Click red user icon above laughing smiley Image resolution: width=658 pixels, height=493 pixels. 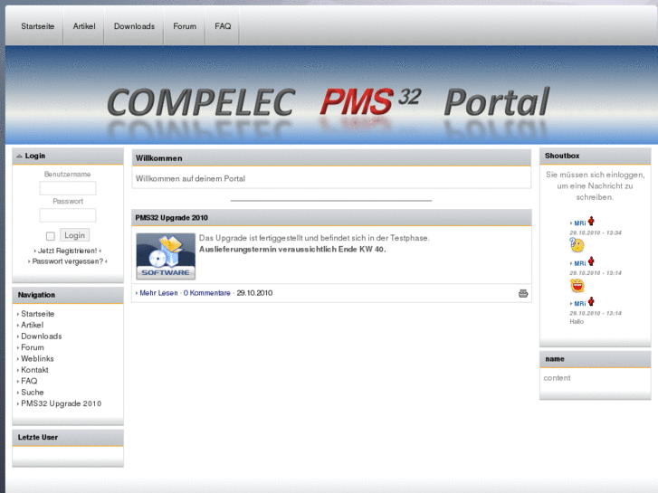tap(591, 261)
